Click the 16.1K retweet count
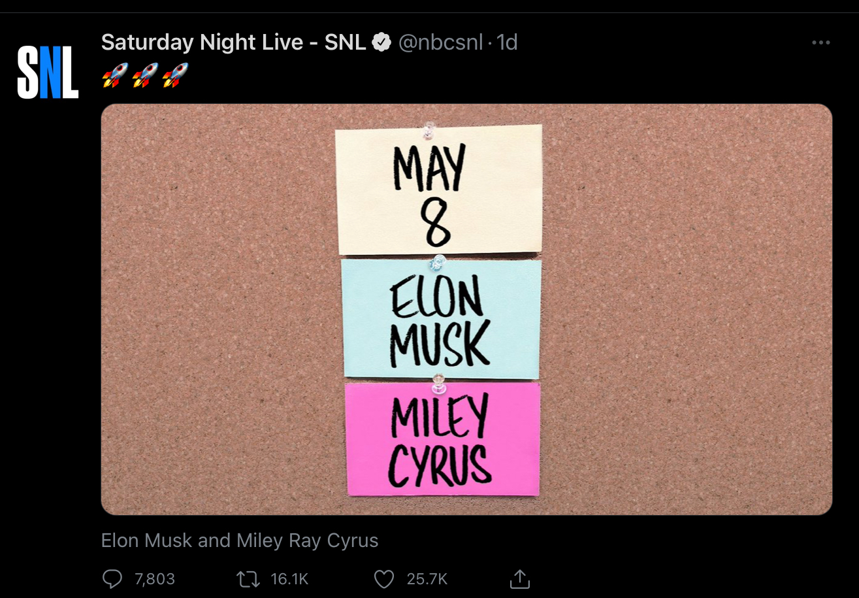This screenshot has height=598, width=859. [x=289, y=579]
